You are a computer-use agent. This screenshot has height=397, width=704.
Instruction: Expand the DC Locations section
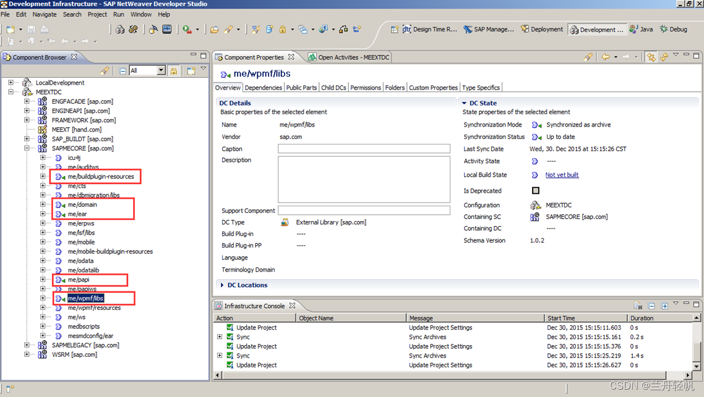tap(222, 285)
